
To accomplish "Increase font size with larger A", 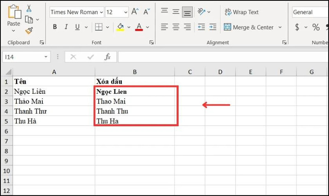I will click(134, 12).
